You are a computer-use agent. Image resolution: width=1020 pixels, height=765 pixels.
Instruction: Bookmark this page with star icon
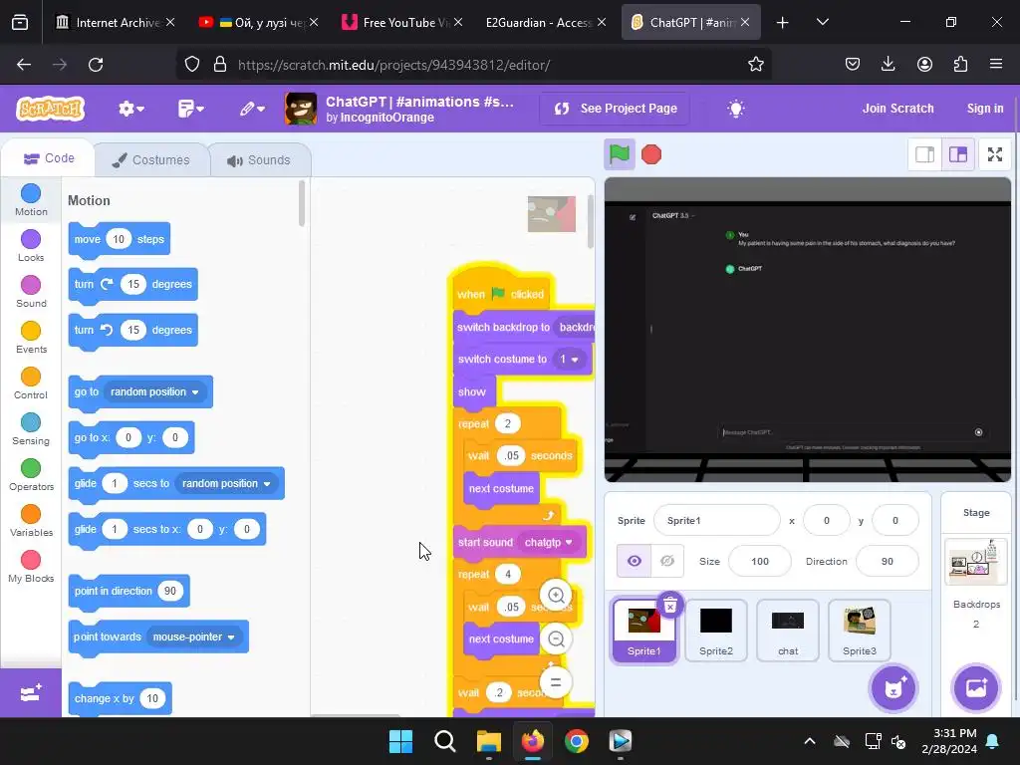tap(755, 65)
